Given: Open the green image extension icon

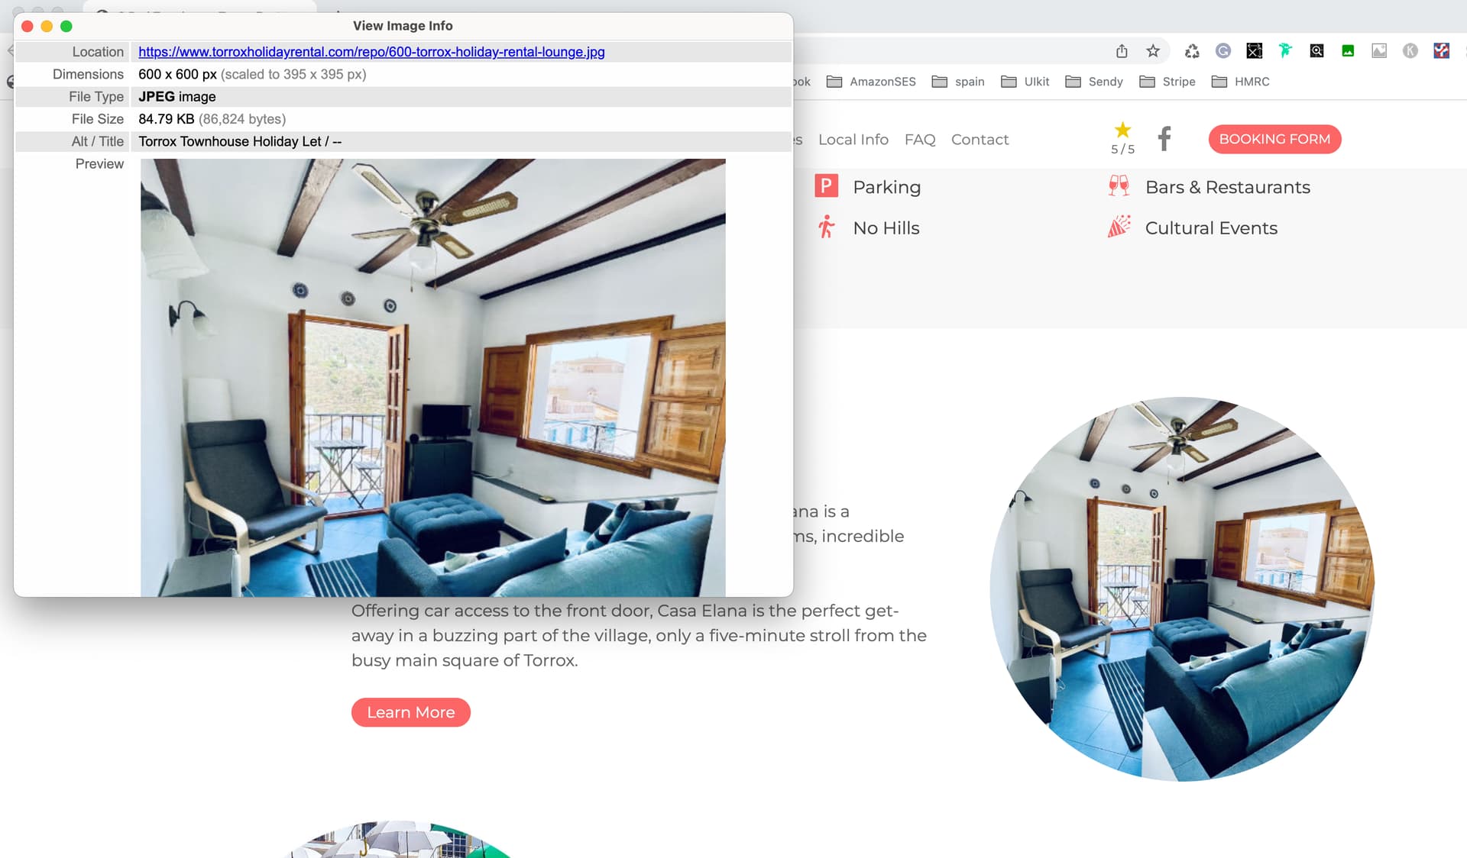Looking at the screenshot, I should pyautogui.click(x=1348, y=51).
